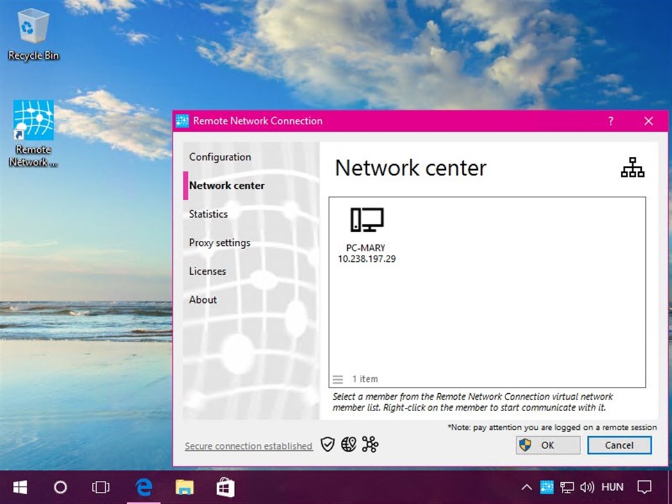Screen dimensions: 672x504
Task: Click the list view icon next to 1 item
Action: pyautogui.click(x=339, y=378)
